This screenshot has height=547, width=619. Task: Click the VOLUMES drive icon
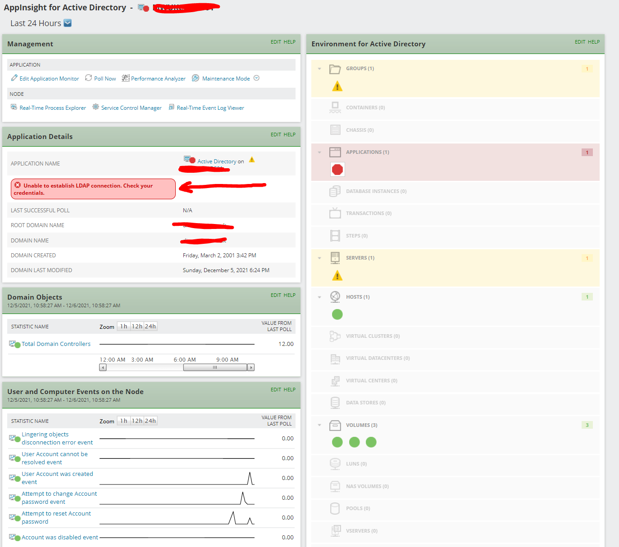coord(335,425)
